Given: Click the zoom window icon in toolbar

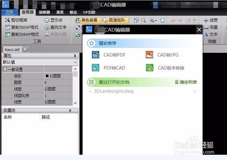Looking at the screenshot, I should (143, 20).
